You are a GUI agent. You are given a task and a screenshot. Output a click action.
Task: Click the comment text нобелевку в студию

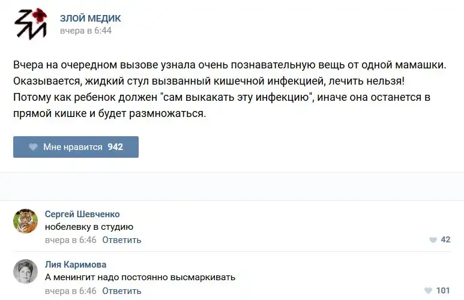tap(89, 227)
